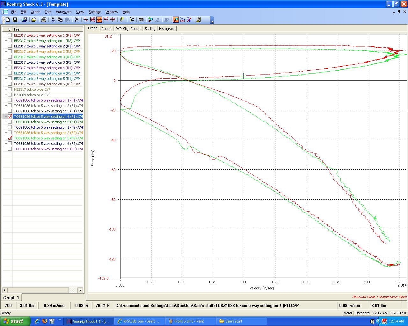Select BE2317 tokico setting on 1 (R1) file

pyautogui.click(x=47, y=35)
